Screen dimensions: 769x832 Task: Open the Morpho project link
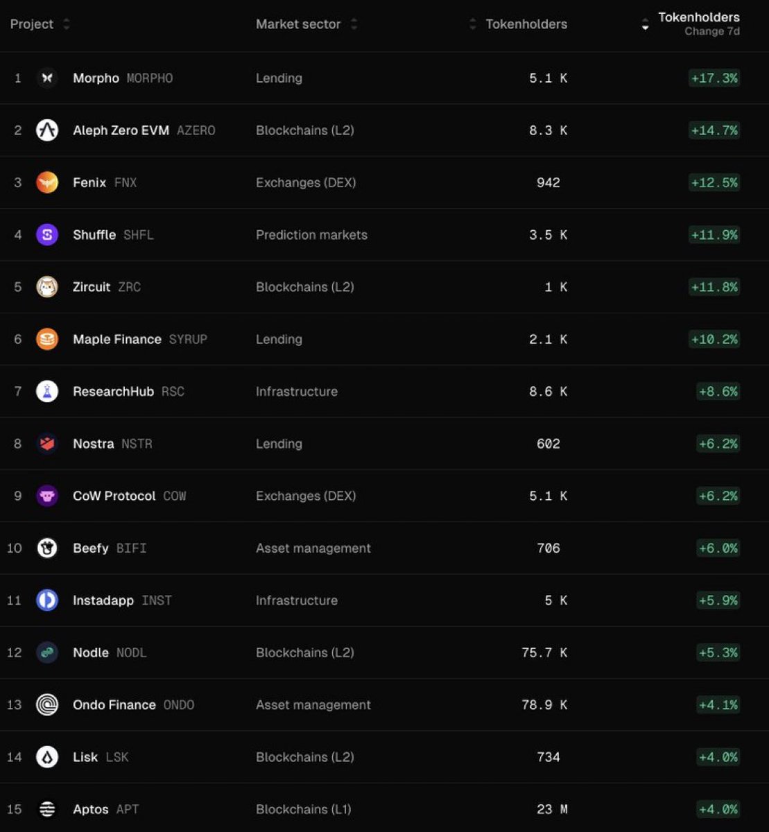pos(96,78)
